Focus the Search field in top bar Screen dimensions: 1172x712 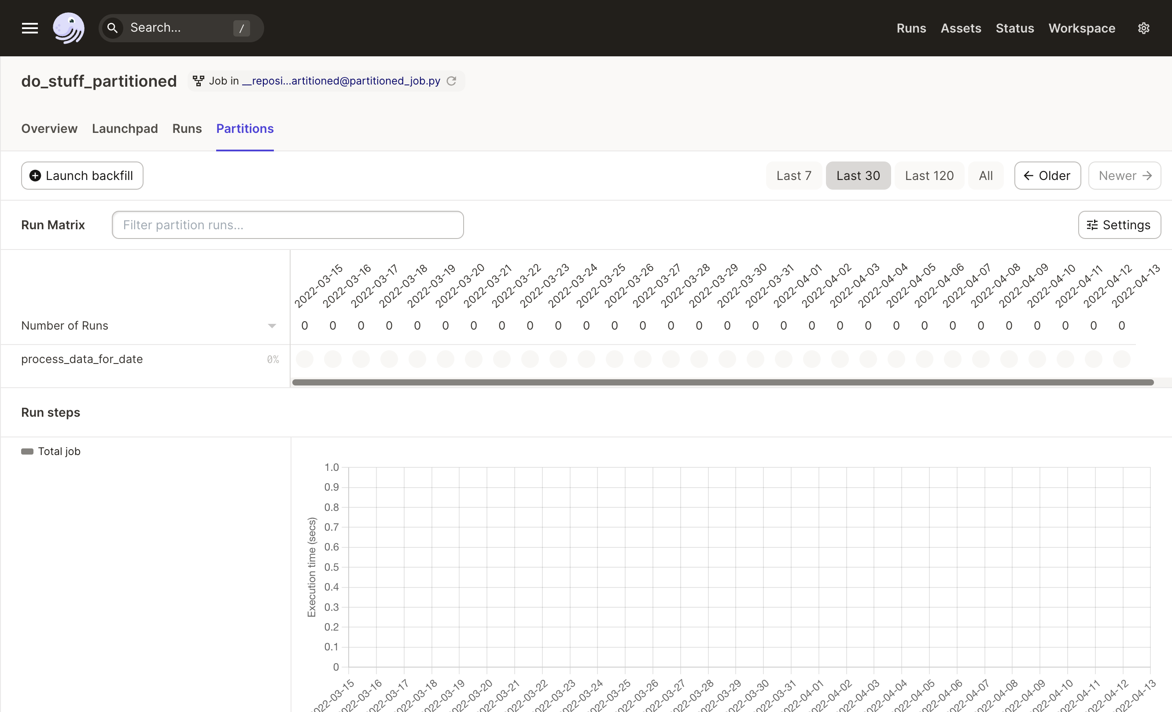(181, 28)
